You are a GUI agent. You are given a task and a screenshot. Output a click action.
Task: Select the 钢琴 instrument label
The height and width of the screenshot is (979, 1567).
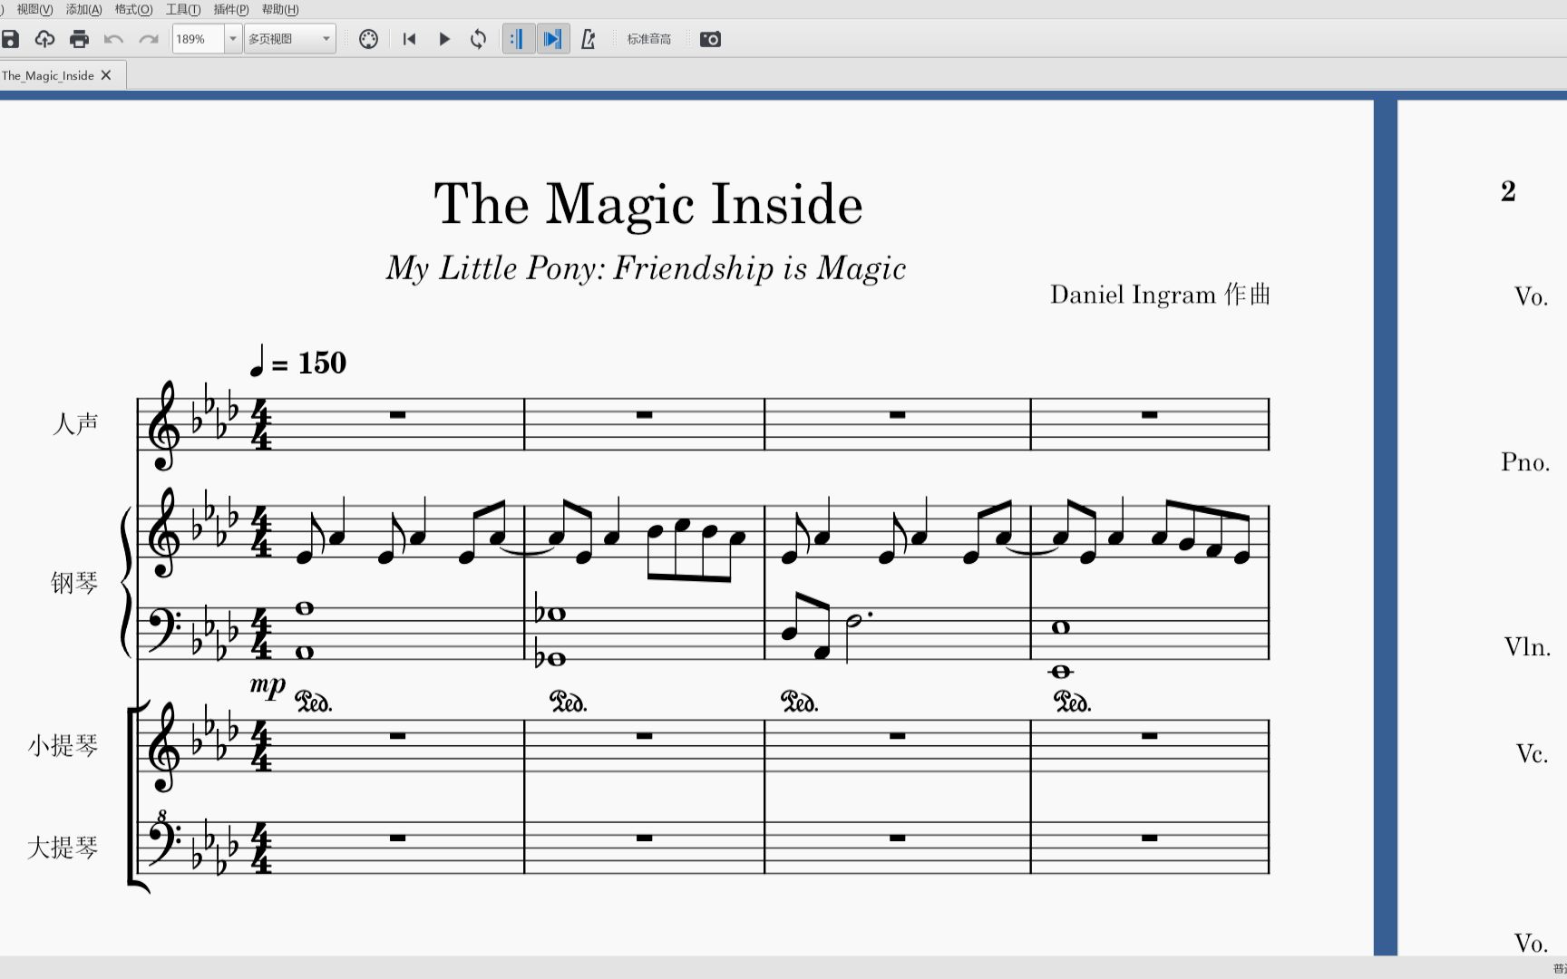pos(74,582)
